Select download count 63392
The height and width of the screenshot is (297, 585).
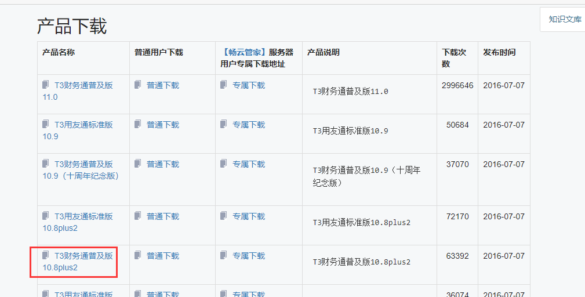click(457, 256)
